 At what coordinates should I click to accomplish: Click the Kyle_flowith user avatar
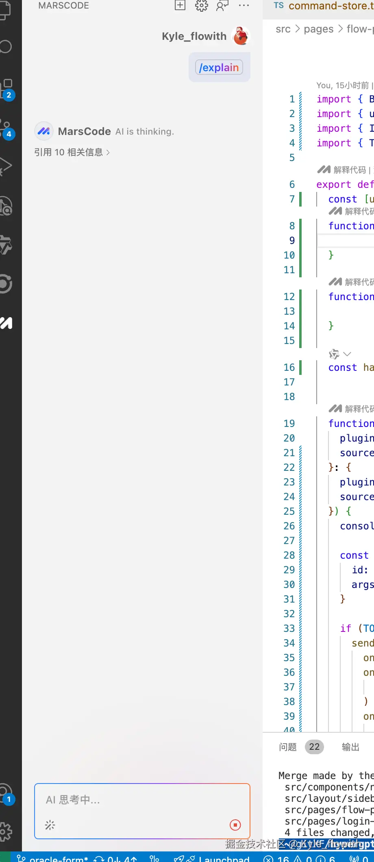(x=241, y=36)
